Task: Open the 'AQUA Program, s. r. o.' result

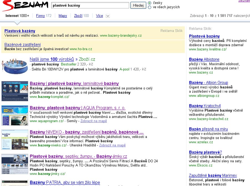Action: point(77,108)
